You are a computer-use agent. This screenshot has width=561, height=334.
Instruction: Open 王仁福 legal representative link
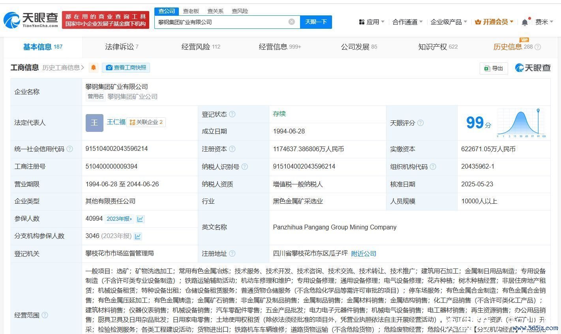116,122
